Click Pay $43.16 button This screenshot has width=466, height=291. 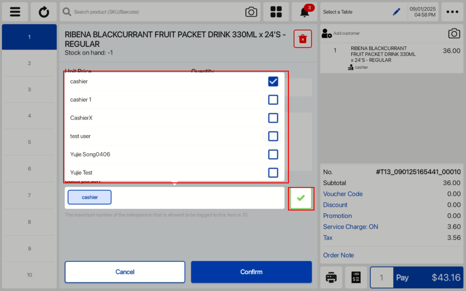click(x=428, y=277)
